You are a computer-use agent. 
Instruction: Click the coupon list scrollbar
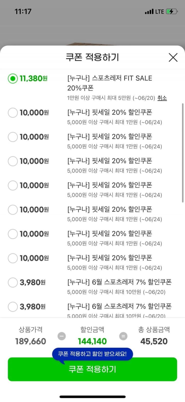(x=183, y=152)
